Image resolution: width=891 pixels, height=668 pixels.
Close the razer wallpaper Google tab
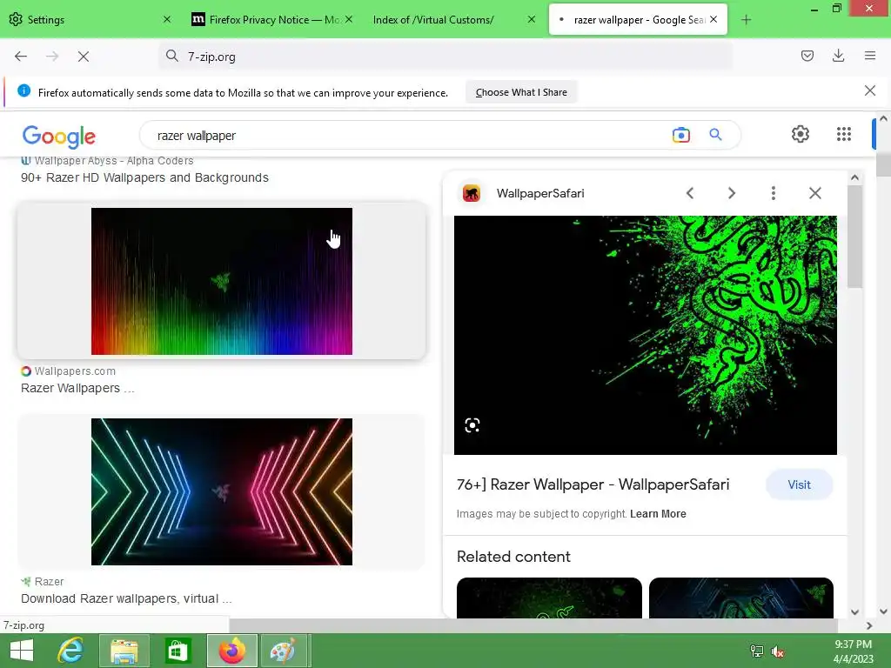(713, 19)
